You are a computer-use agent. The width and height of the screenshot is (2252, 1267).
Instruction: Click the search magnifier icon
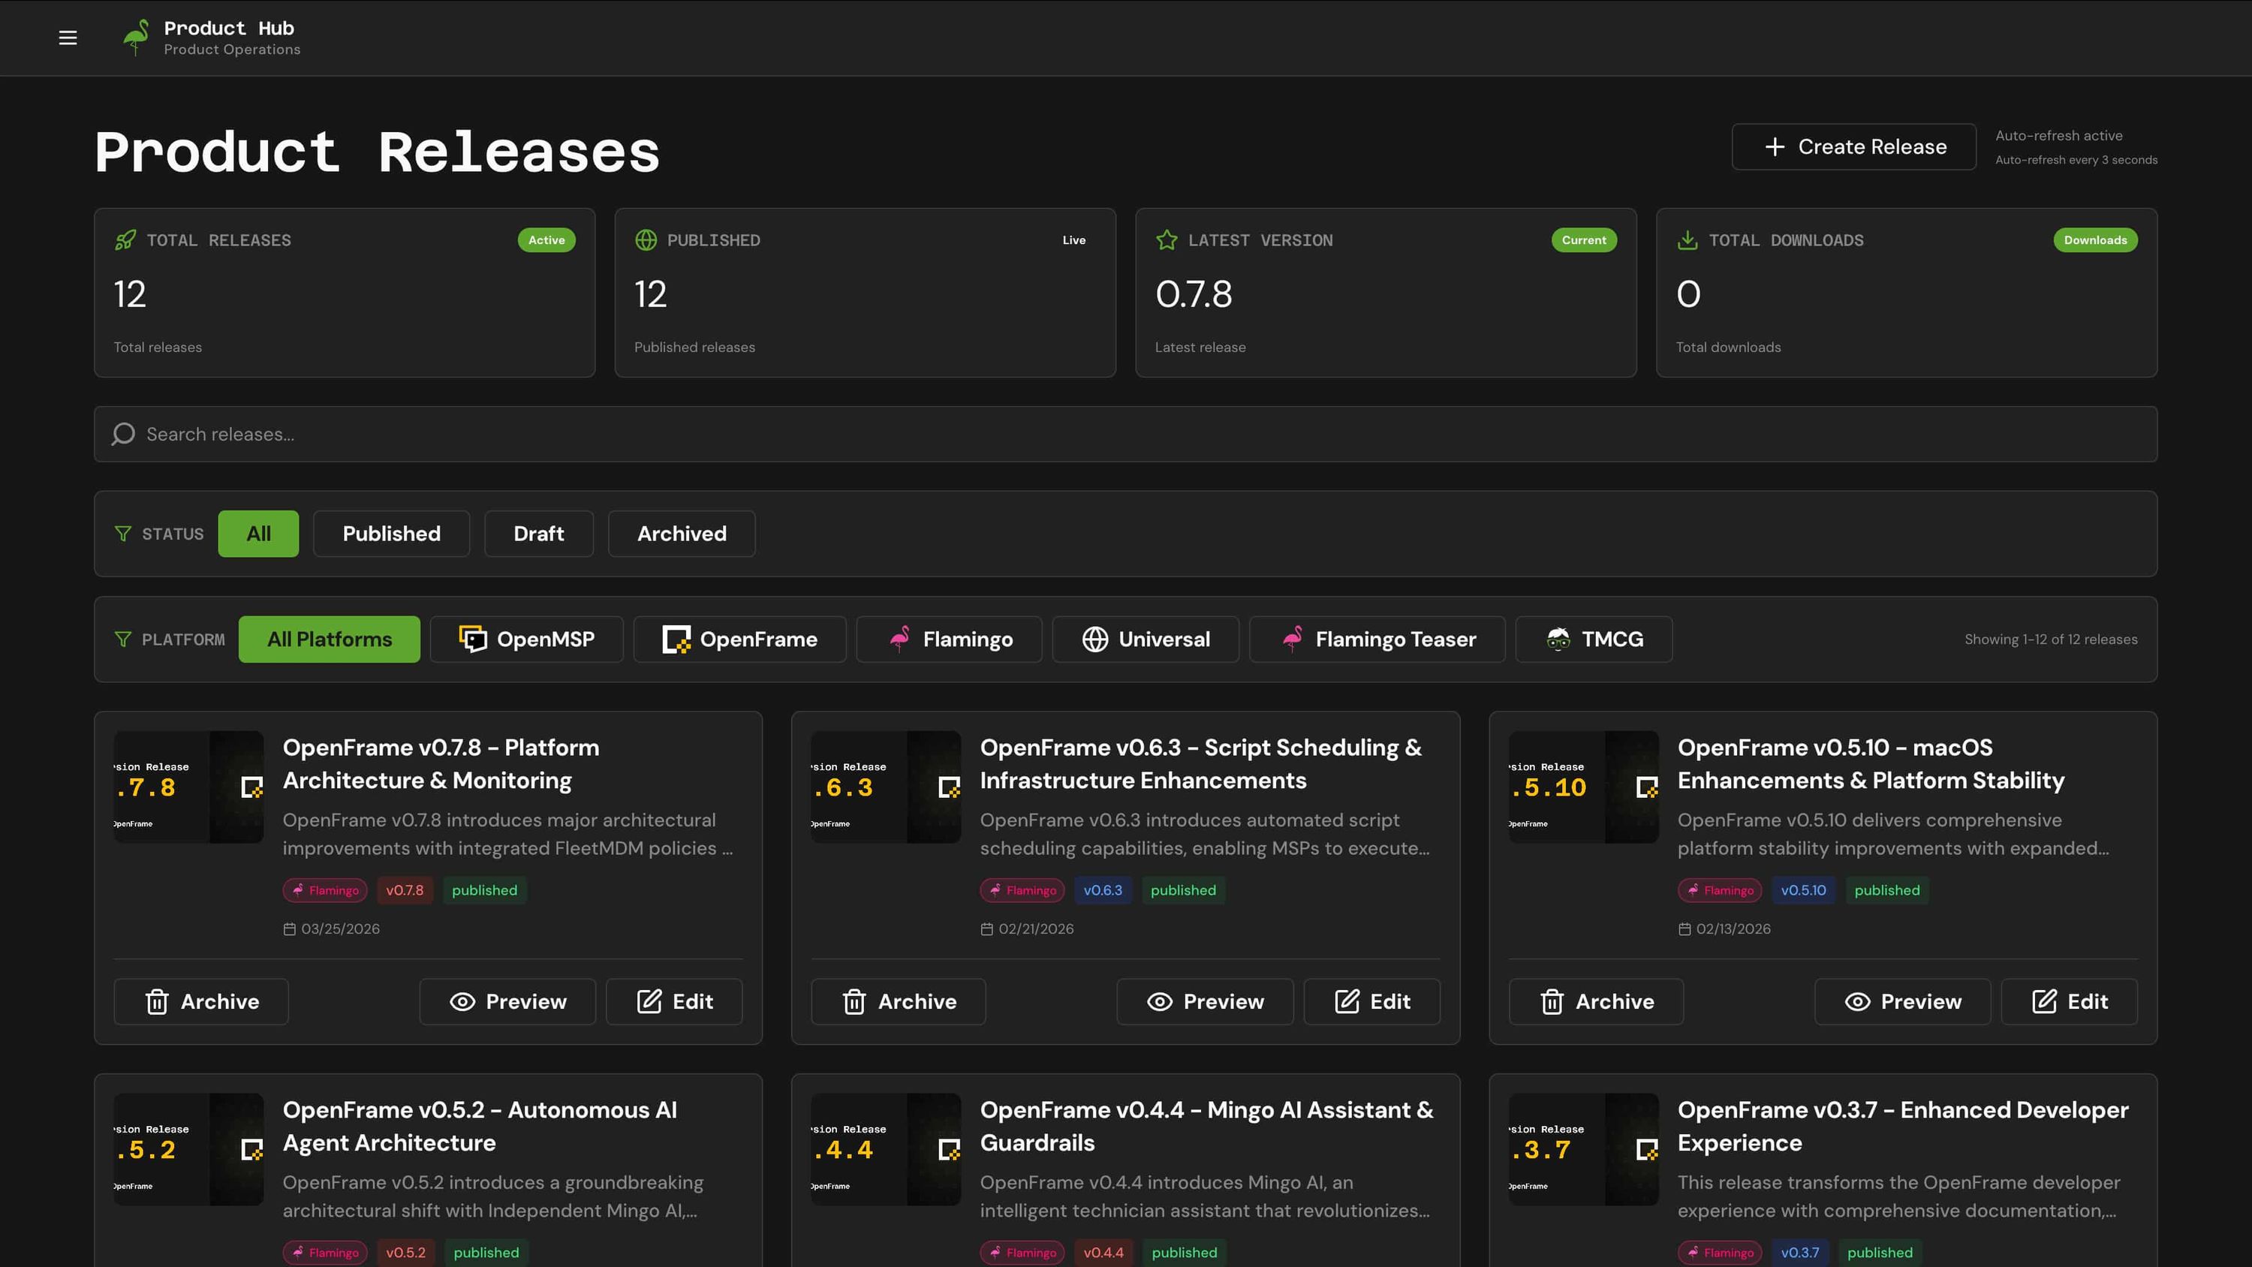(x=123, y=435)
